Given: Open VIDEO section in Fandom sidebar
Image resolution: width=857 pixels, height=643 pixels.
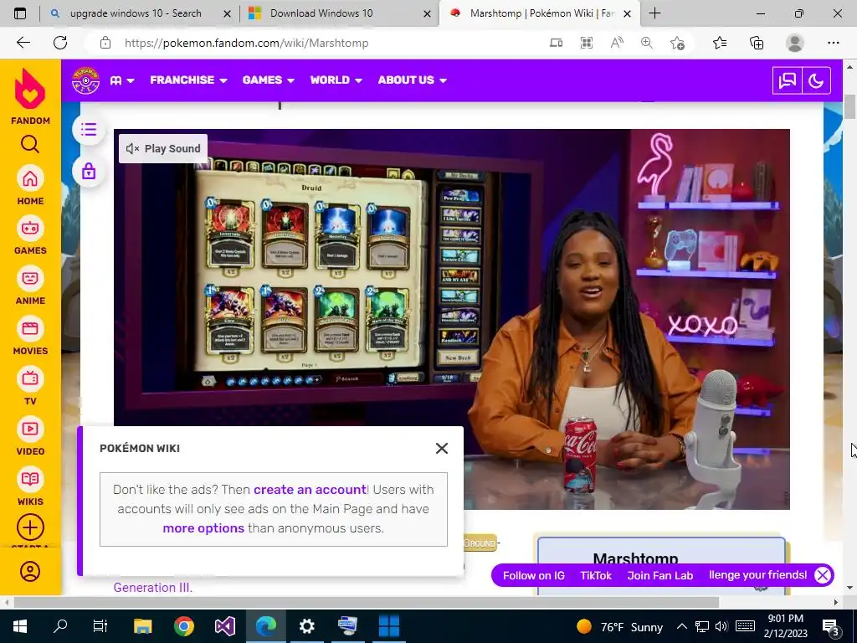Looking at the screenshot, I should [30, 436].
